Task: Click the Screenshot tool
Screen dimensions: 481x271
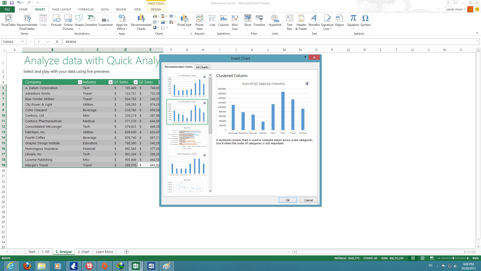Action: 105,22
